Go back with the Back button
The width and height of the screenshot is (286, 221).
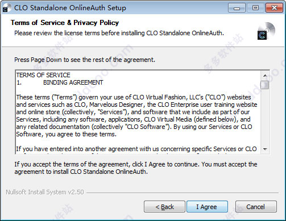(x=164, y=207)
